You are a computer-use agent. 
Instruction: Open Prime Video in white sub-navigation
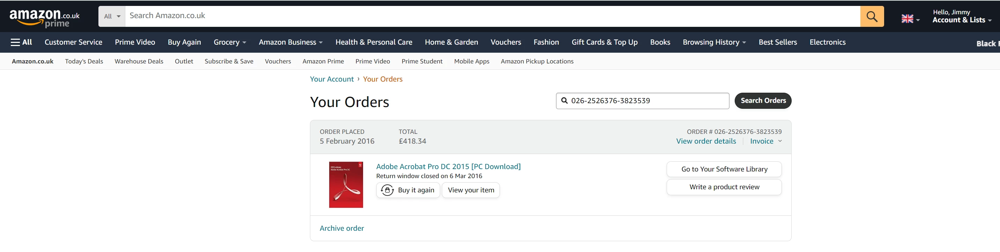(x=373, y=61)
